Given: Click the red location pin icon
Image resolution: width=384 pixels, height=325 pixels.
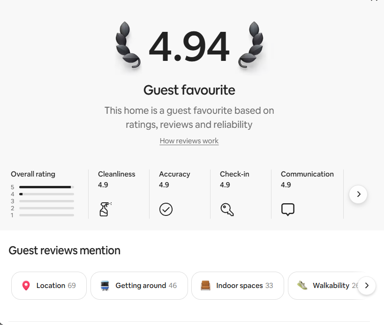Looking at the screenshot, I should [x=26, y=286].
